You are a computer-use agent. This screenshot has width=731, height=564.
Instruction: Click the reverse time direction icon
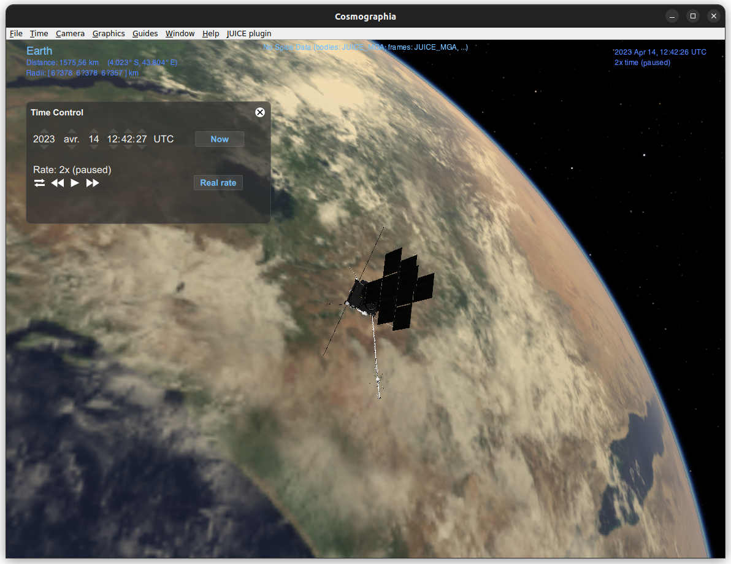(39, 183)
